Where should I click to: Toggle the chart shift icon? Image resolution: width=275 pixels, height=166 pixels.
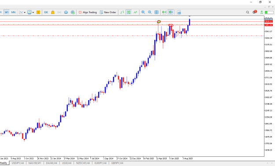[x=171, y=12]
